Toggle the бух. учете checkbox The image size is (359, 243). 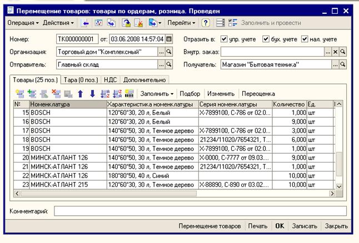pyautogui.click(x=266, y=39)
